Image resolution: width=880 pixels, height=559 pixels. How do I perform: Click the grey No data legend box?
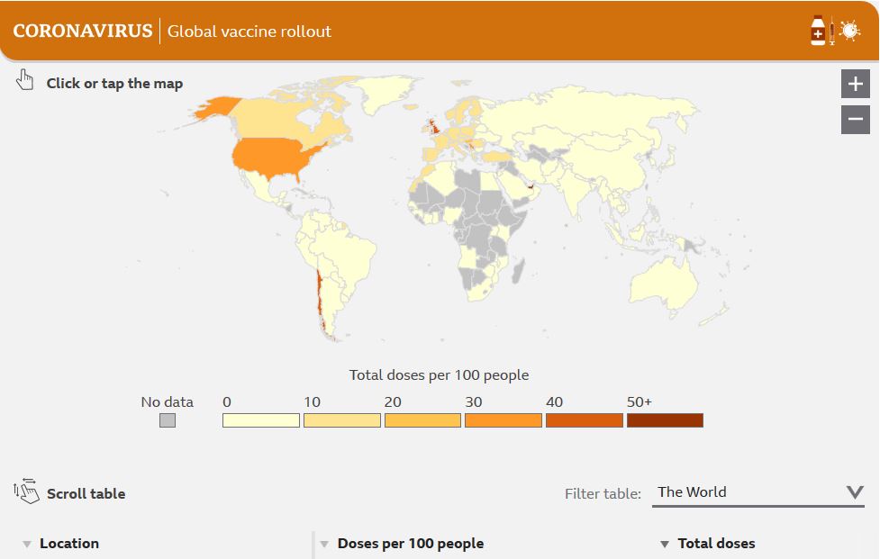(167, 420)
